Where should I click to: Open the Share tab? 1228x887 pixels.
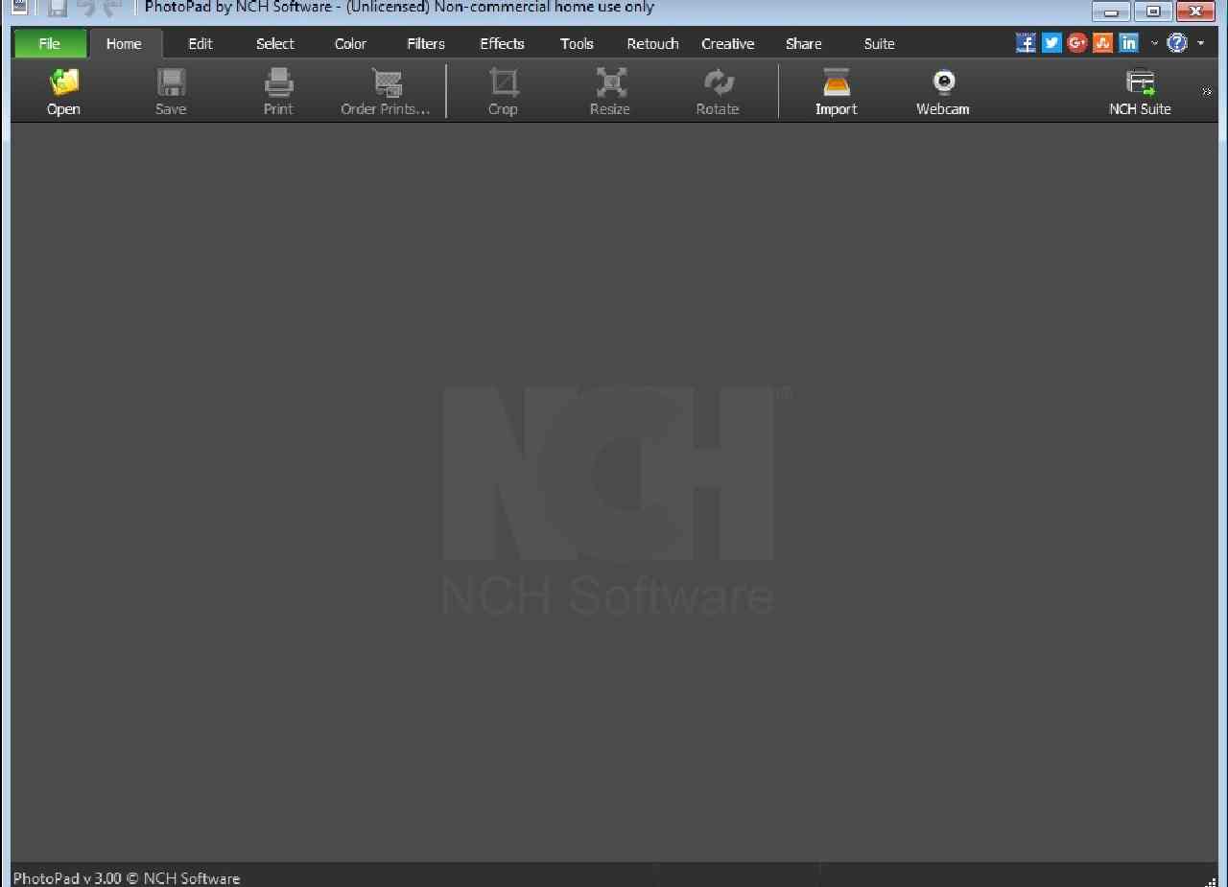tap(803, 43)
